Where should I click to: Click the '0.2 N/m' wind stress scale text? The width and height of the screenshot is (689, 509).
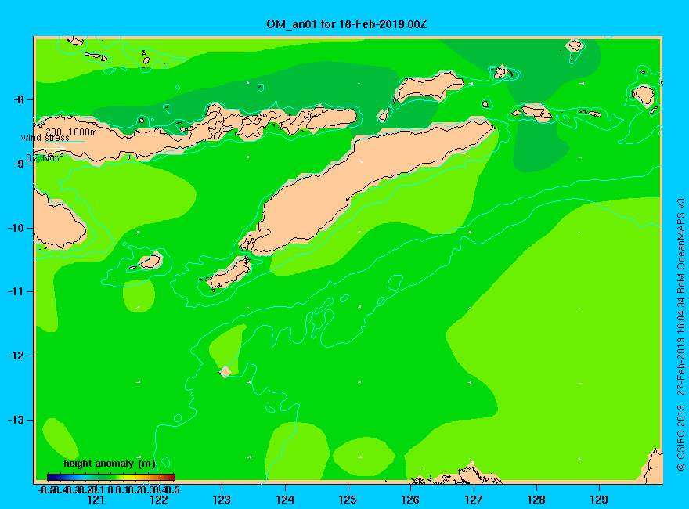[45, 158]
